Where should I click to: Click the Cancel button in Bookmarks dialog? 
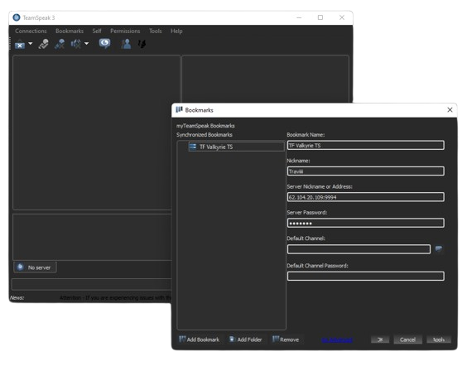coord(407,340)
